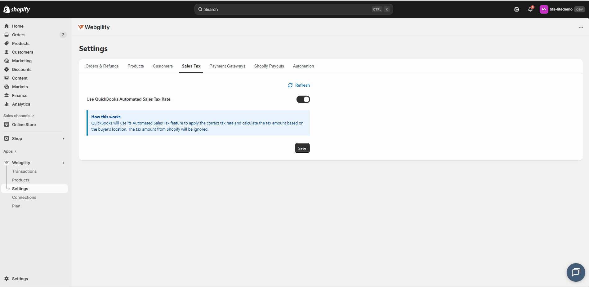
Task: Select the Sales Tax tab
Action: (191, 66)
